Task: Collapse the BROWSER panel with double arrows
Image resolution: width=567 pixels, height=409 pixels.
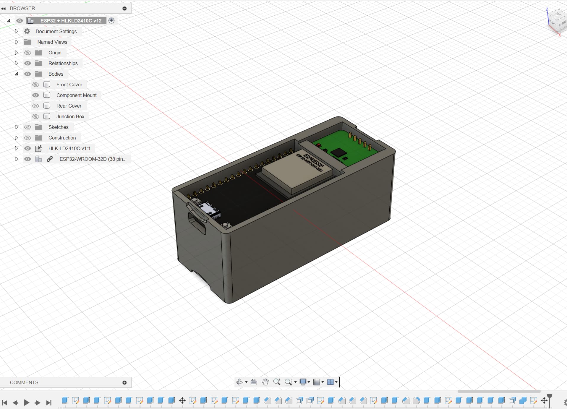Action: click(4, 8)
